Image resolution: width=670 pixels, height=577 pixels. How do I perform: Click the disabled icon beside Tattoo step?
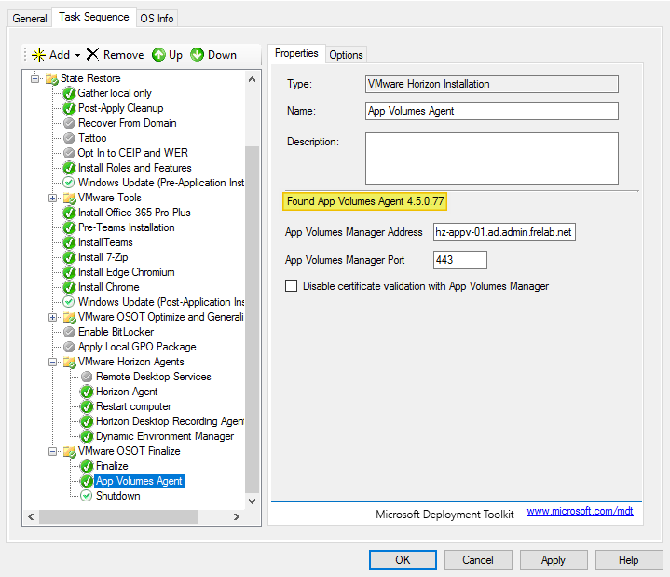click(x=69, y=138)
